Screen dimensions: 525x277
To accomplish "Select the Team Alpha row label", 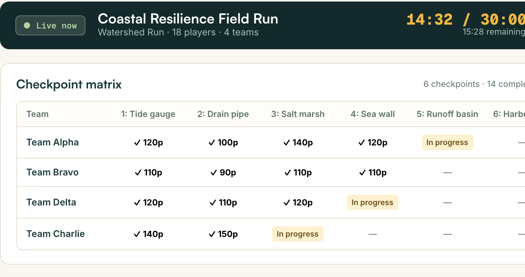I will tap(52, 142).
